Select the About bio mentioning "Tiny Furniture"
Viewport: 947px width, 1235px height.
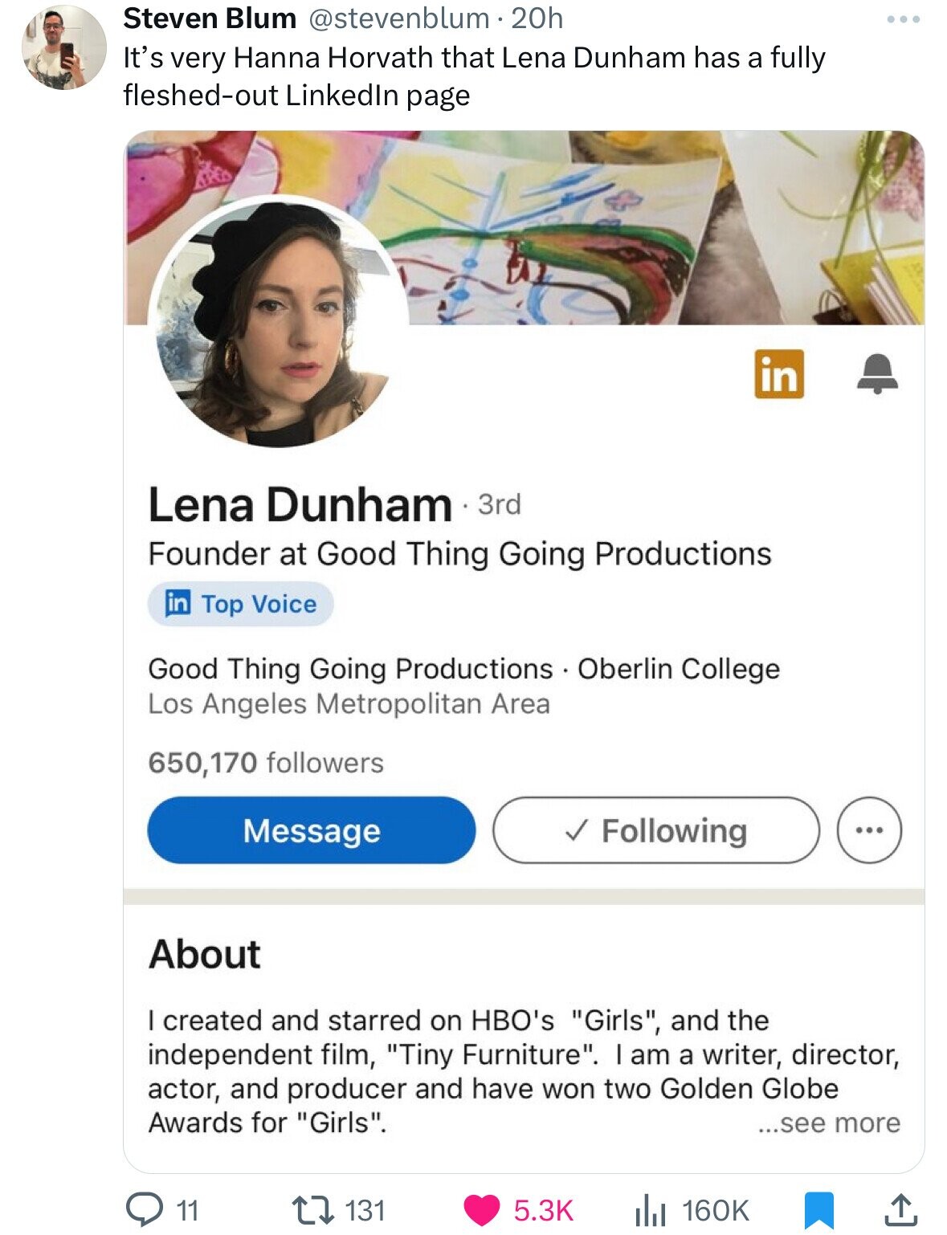[x=524, y=1071]
